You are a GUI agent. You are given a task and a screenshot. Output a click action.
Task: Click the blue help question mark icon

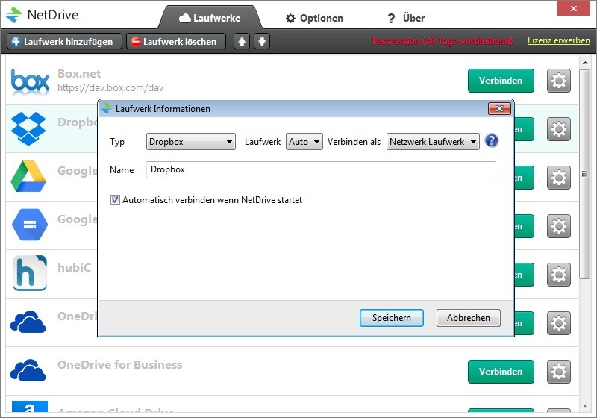(492, 141)
